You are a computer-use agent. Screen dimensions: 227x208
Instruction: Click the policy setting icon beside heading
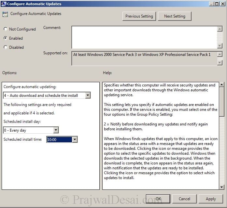[5, 14]
